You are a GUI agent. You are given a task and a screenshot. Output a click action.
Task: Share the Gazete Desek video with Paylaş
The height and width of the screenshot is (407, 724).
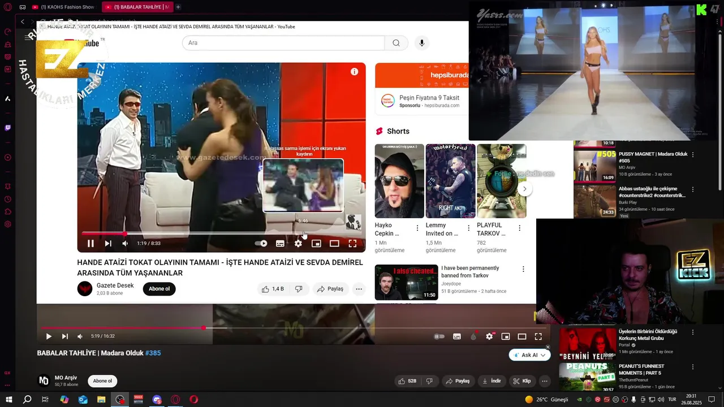pyautogui.click(x=330, y=289)
